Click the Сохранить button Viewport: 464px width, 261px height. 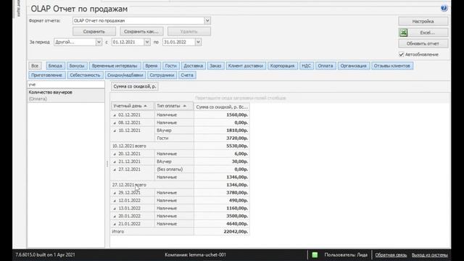tap(94, 31)
